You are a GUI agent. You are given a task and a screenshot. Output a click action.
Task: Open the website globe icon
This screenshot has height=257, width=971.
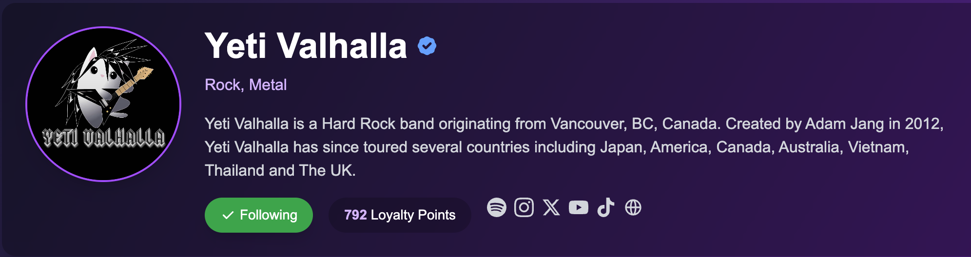(x=633, y=208)
